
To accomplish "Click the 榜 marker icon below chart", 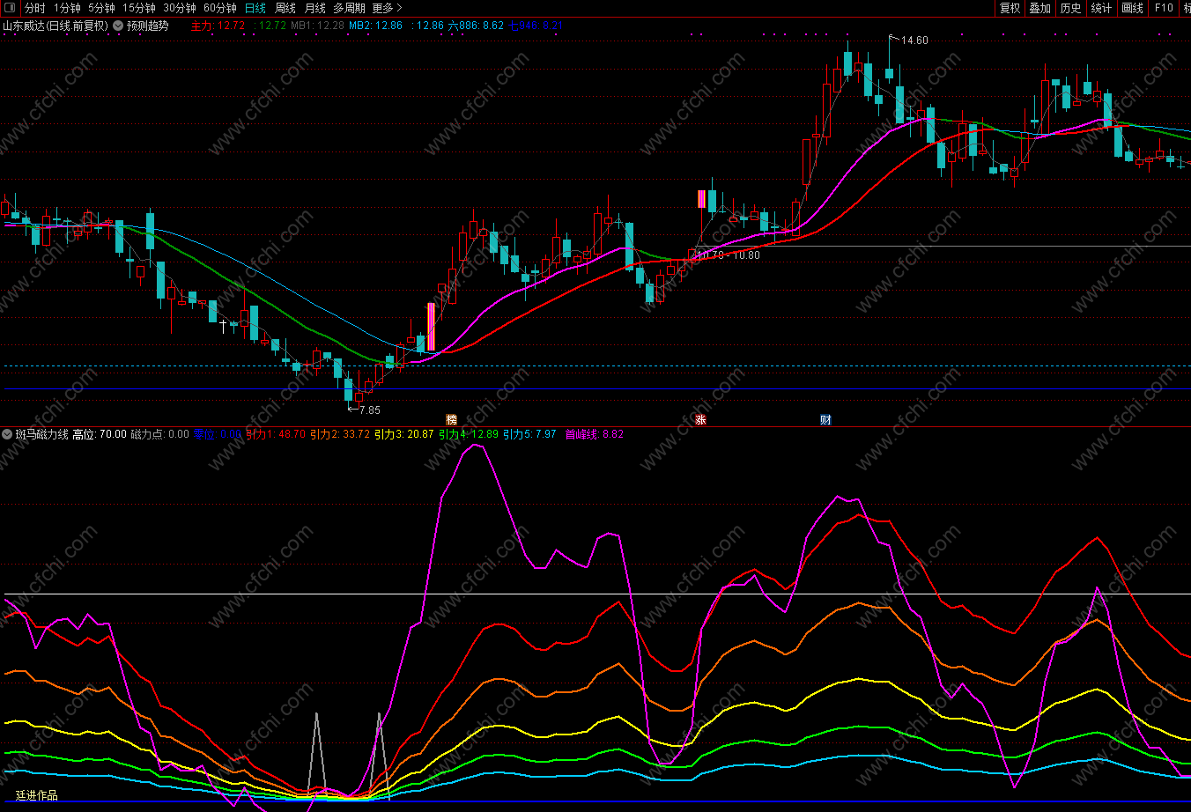I will (452, 419).
